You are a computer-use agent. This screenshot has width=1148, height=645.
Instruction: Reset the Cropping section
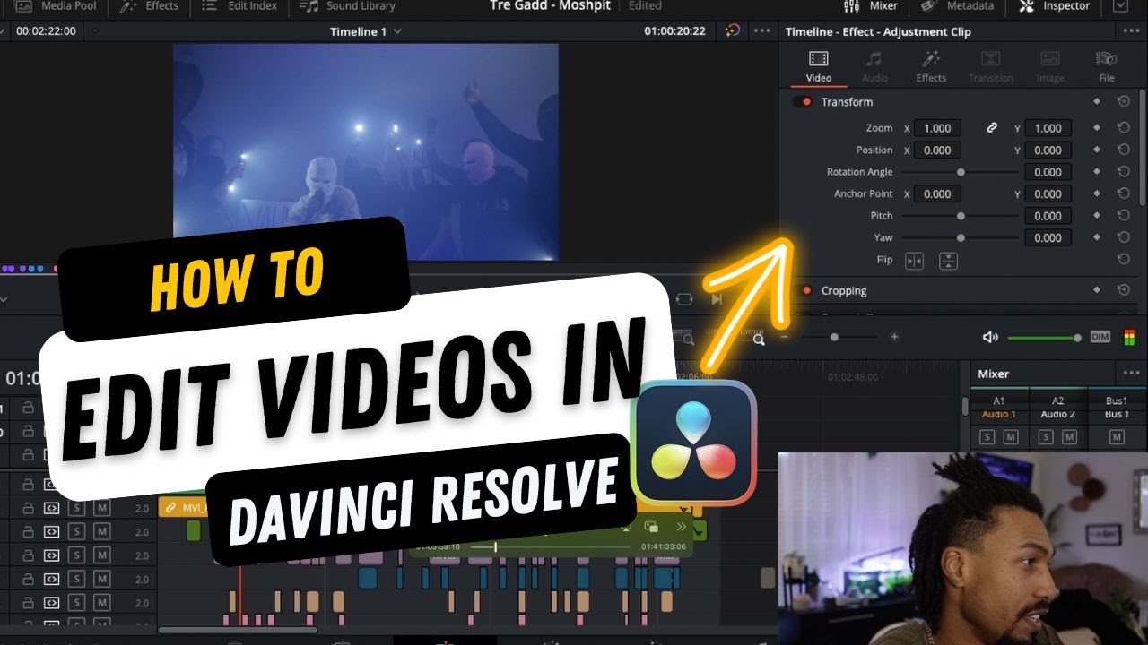[x=1123, y=290]
